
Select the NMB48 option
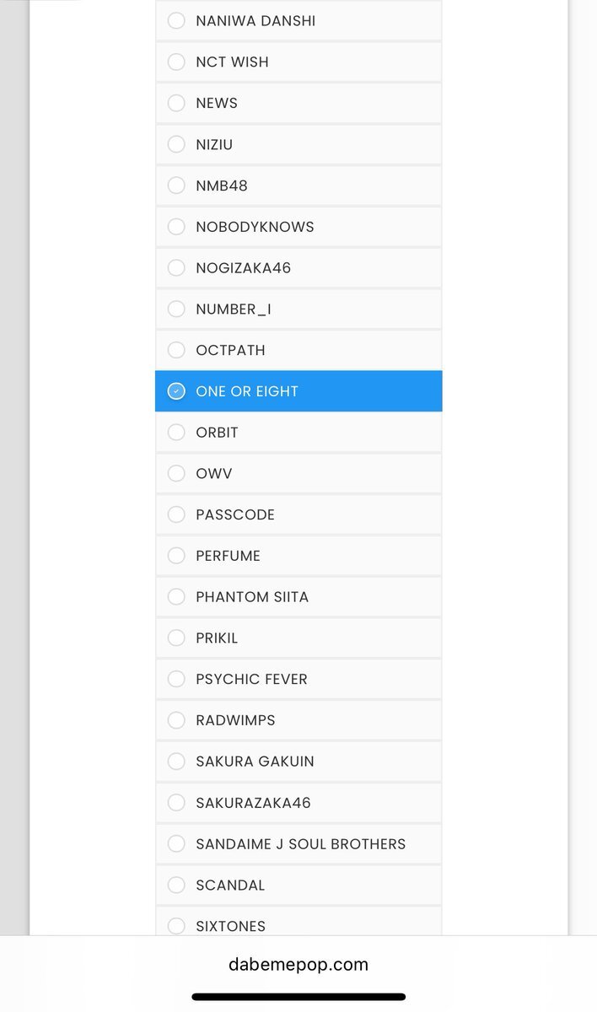coord(298,186)
